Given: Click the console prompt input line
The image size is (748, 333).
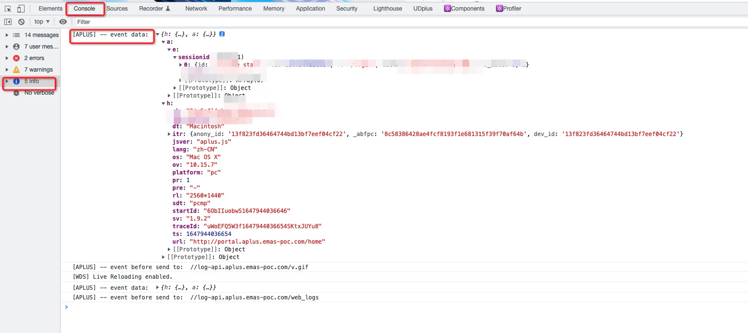Looking at the screenshot, I should (x=404, y=308).
